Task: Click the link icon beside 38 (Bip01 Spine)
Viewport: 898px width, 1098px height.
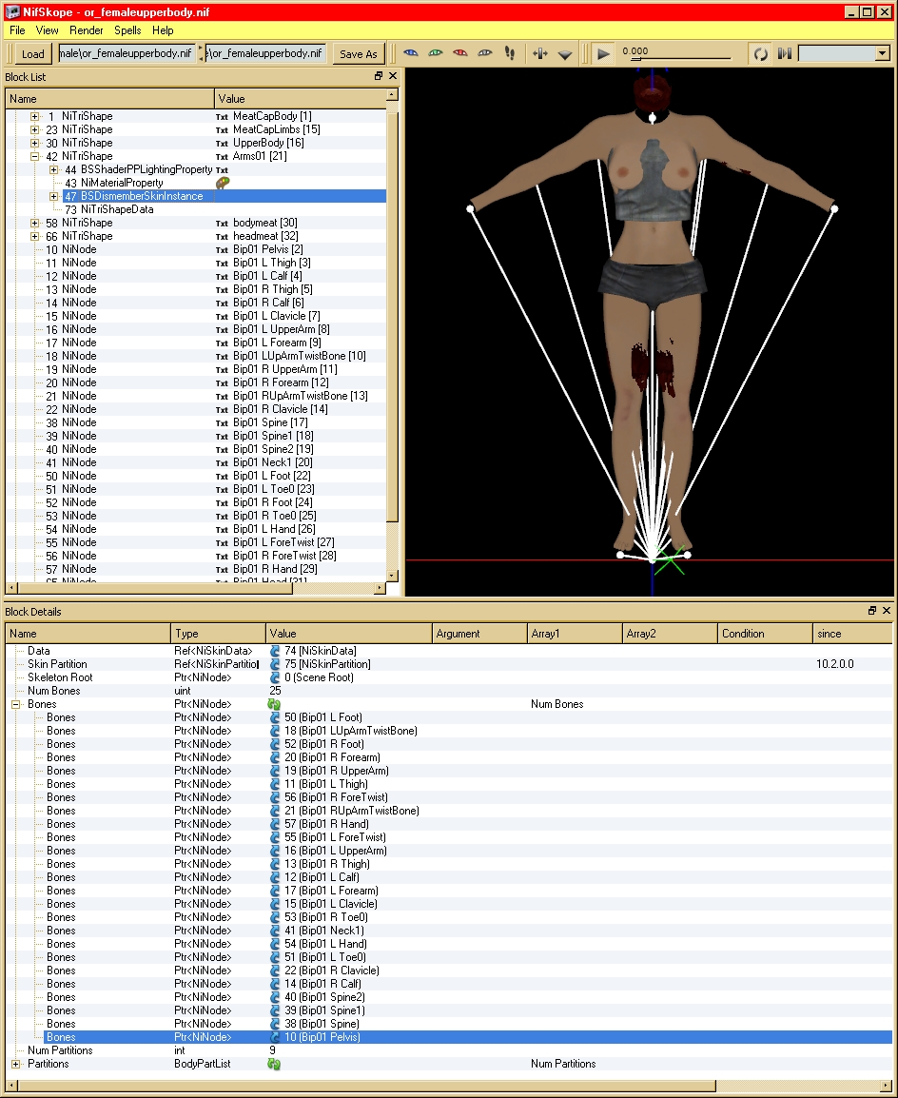Action: [275, 1025]
